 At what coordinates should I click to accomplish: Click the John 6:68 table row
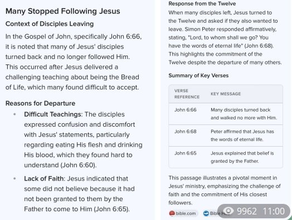tap(226, 136)
